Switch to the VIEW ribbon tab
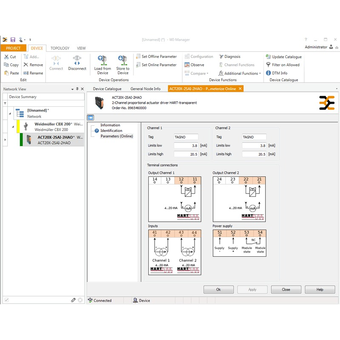The width and height of the screenshot is (340, 340). tap(81, 48)
